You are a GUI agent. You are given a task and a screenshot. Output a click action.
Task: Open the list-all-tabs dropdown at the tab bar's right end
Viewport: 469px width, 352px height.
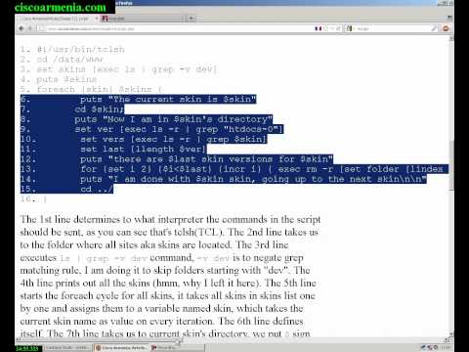click(449, 18)
